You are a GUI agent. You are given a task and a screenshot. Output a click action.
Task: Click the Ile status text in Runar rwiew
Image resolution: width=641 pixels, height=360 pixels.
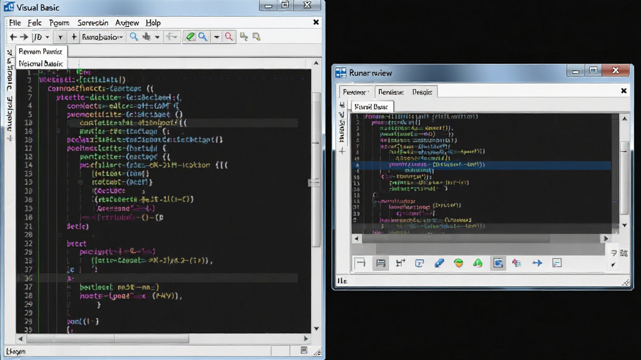tap(342, 281)
